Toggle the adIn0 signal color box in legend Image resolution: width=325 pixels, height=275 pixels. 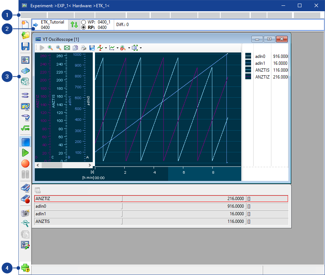point(248,56)
